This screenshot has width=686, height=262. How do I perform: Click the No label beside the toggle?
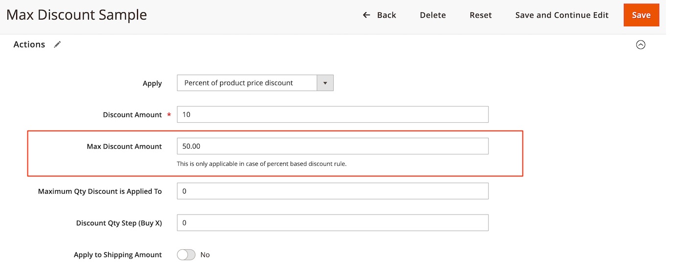[205, 255]
